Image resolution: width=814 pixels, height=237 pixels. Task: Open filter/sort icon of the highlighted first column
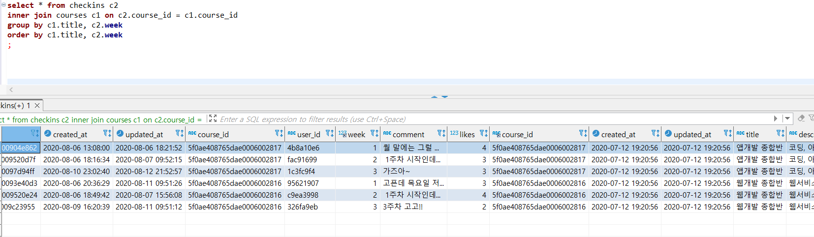35,134
